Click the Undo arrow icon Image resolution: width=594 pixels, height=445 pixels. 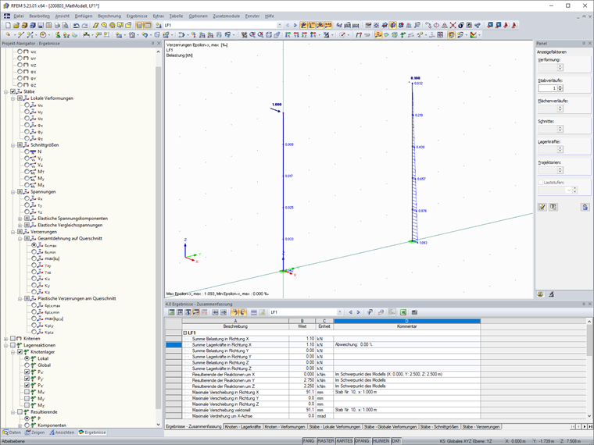pyautogui.click(x=76, y=25)
